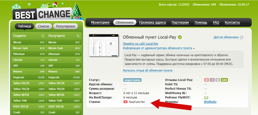Select Bitcoin Cash in the Отдаете column
This screenshot has height=115, width=258.
pyautogui.click(x=29, y=48)
